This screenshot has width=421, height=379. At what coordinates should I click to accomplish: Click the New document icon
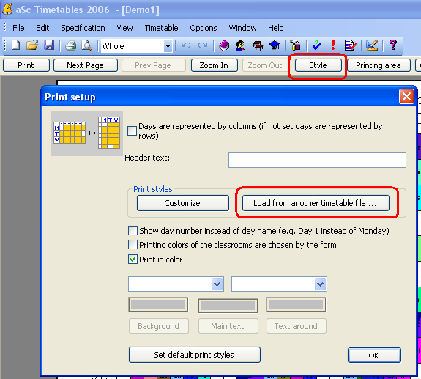click(16, 45)
